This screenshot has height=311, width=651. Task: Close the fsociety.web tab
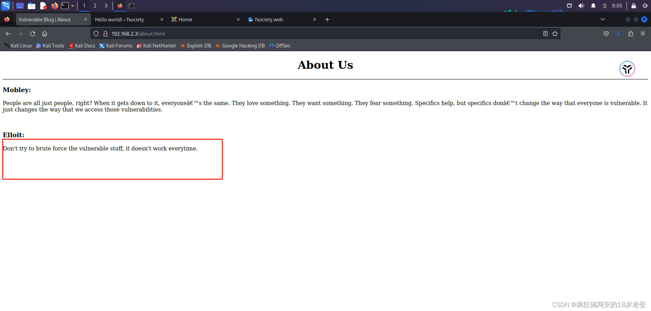[315, 20]
